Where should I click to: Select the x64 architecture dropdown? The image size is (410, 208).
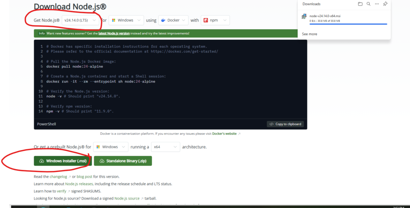(x=165, y=147)
